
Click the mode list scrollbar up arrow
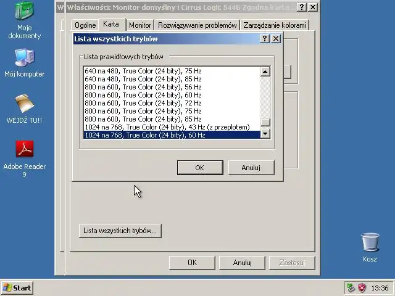pyautogui.click(x=265, y=72)
